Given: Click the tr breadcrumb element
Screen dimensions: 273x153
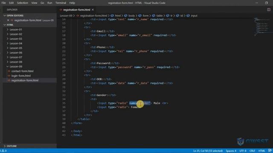Looking at the screenshot, I should (171, 16).
